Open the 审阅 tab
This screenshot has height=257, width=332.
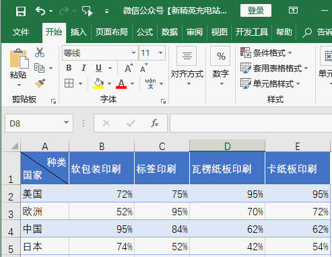[x=195, y=32]
